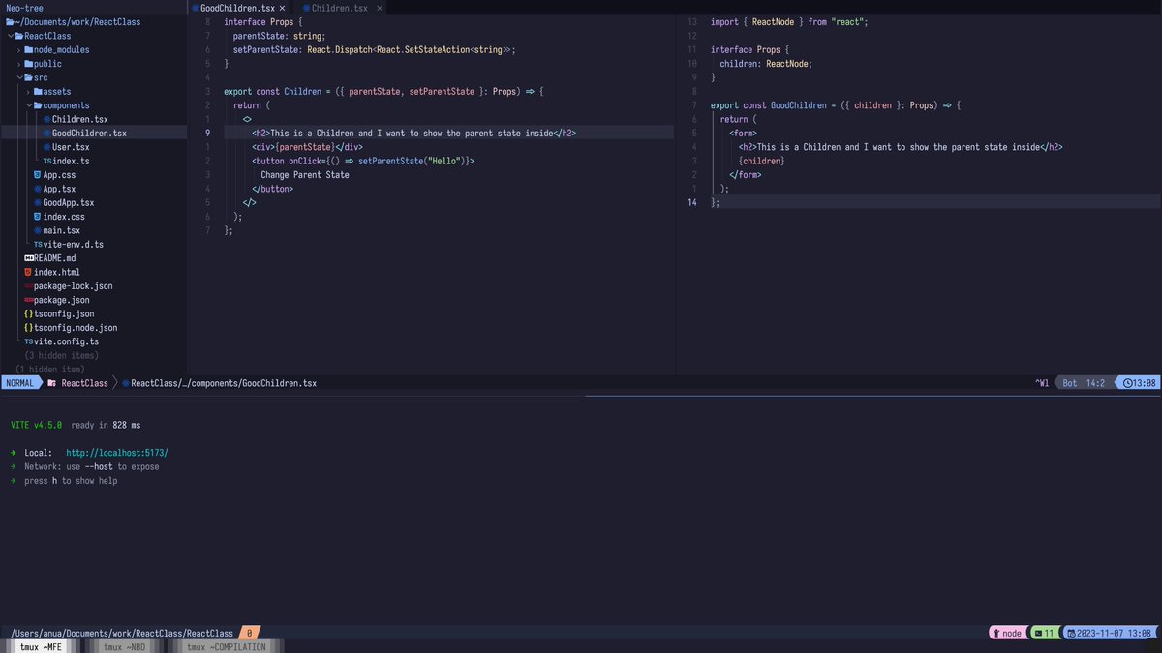
Task: Click the node process badge
Action: pyautogui.click(x=1007, y=634)
